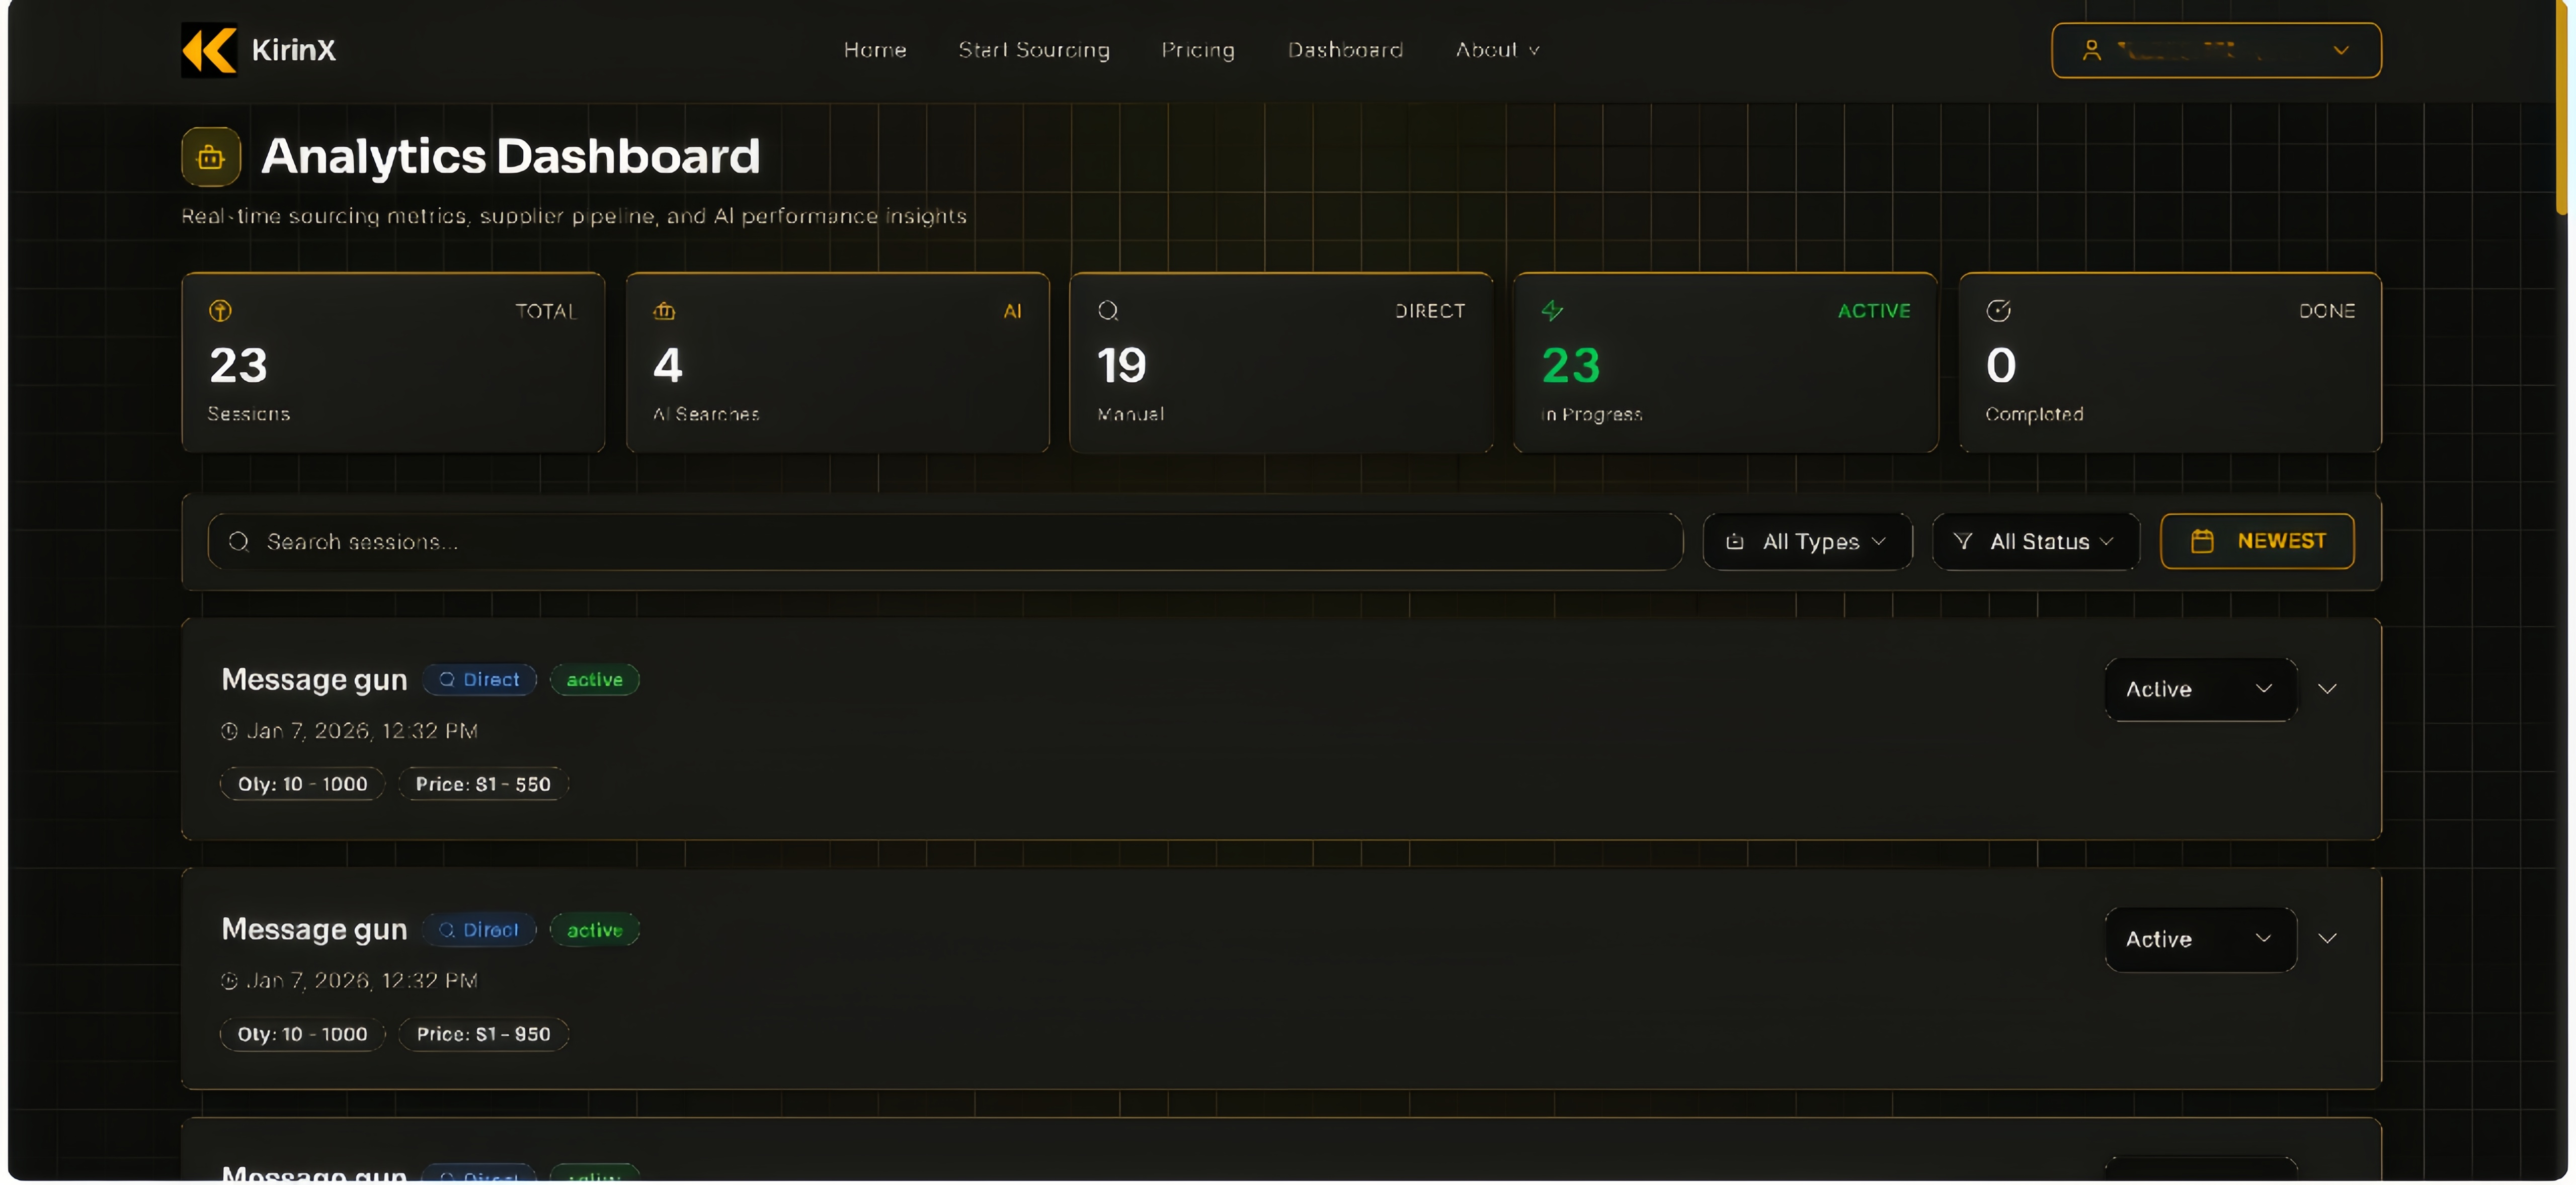Click the Total Sessions card icon
Viewport: 2576px width, 1185px height.
point(220,311)
